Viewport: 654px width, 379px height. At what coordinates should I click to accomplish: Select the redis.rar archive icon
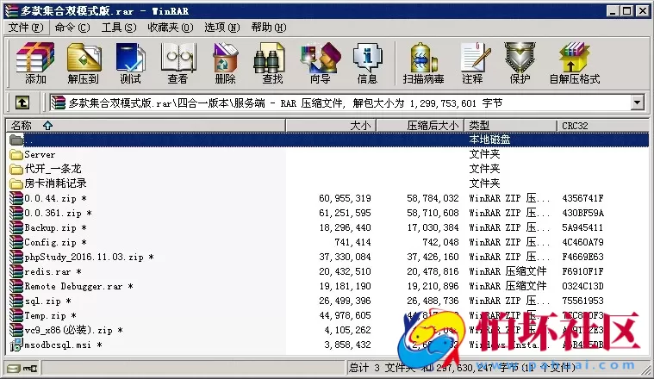(16, 271)
